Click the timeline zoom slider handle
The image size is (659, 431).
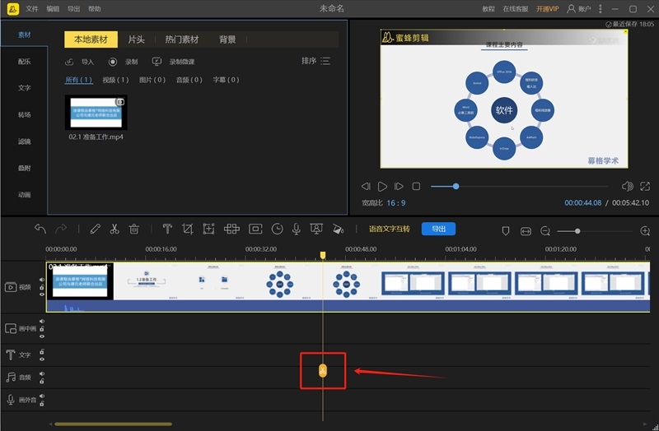577,231
